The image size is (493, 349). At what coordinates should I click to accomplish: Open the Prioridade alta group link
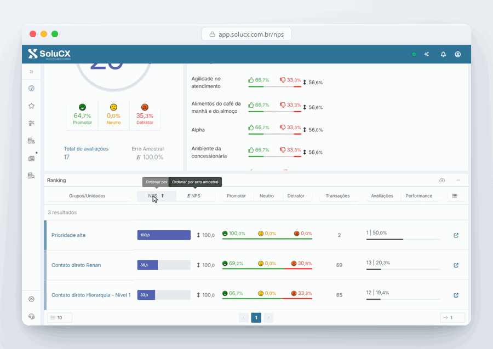click(x=68, y=235)
